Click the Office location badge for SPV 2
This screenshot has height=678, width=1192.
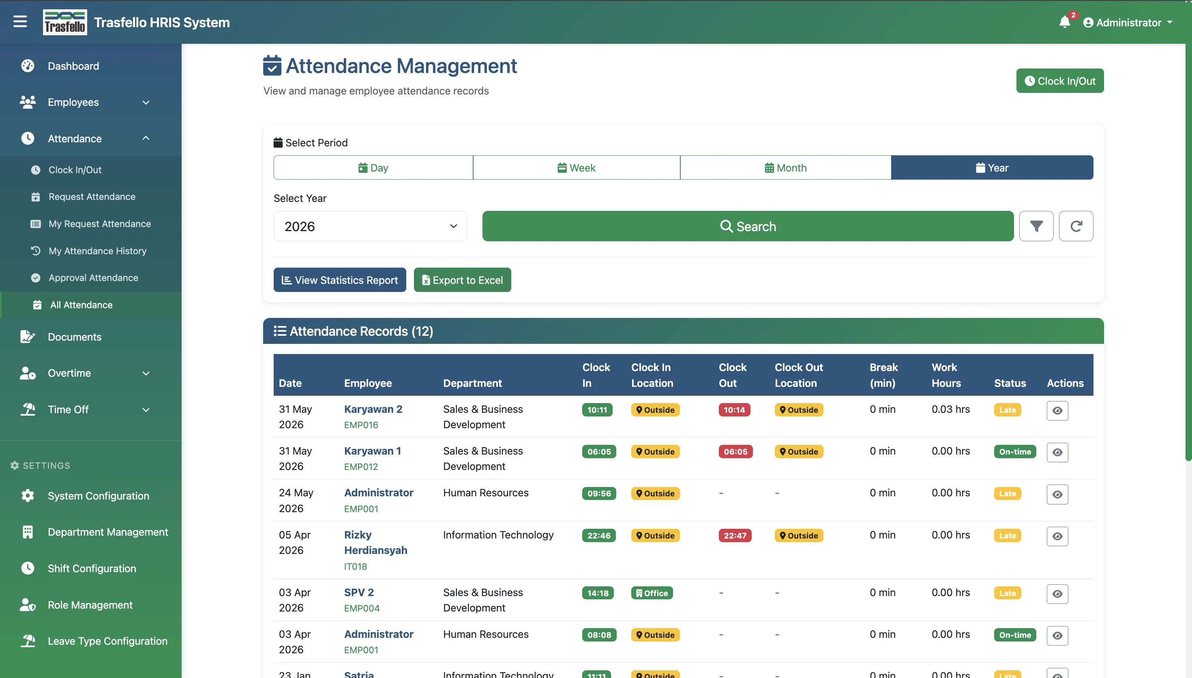[x=652, y=593]
